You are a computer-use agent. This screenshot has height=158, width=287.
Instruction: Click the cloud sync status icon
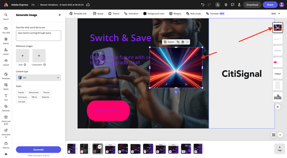point(88,5)
